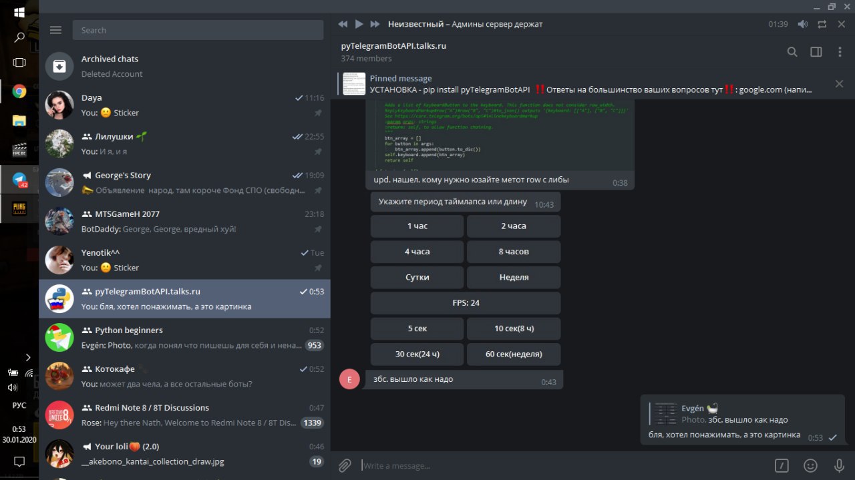Open Redmi Note 8 / 8T Discussions
855x480 pixels.
point(184,415)
